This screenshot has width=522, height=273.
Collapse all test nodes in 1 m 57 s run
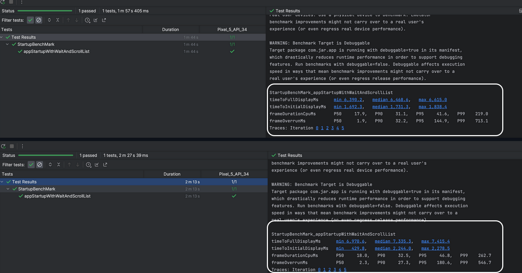coord(58,20)
